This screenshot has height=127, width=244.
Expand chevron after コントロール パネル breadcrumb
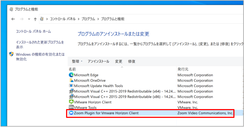tap(79, 19)
